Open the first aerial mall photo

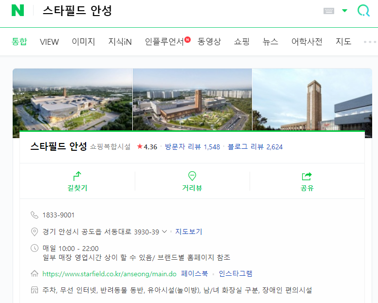(x=72, y=99)
